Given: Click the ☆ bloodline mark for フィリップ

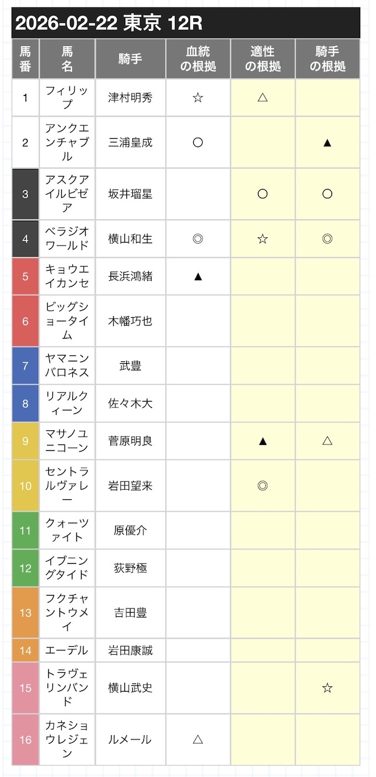Looking at the screenshot, I should (x=198, y=98).
